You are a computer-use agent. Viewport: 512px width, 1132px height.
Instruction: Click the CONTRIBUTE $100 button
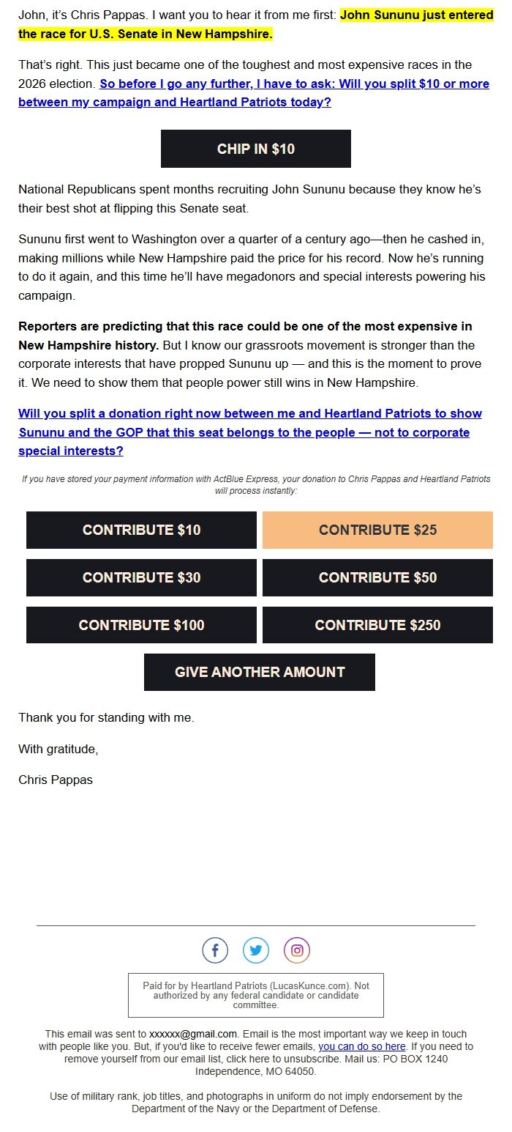point(141,625)
